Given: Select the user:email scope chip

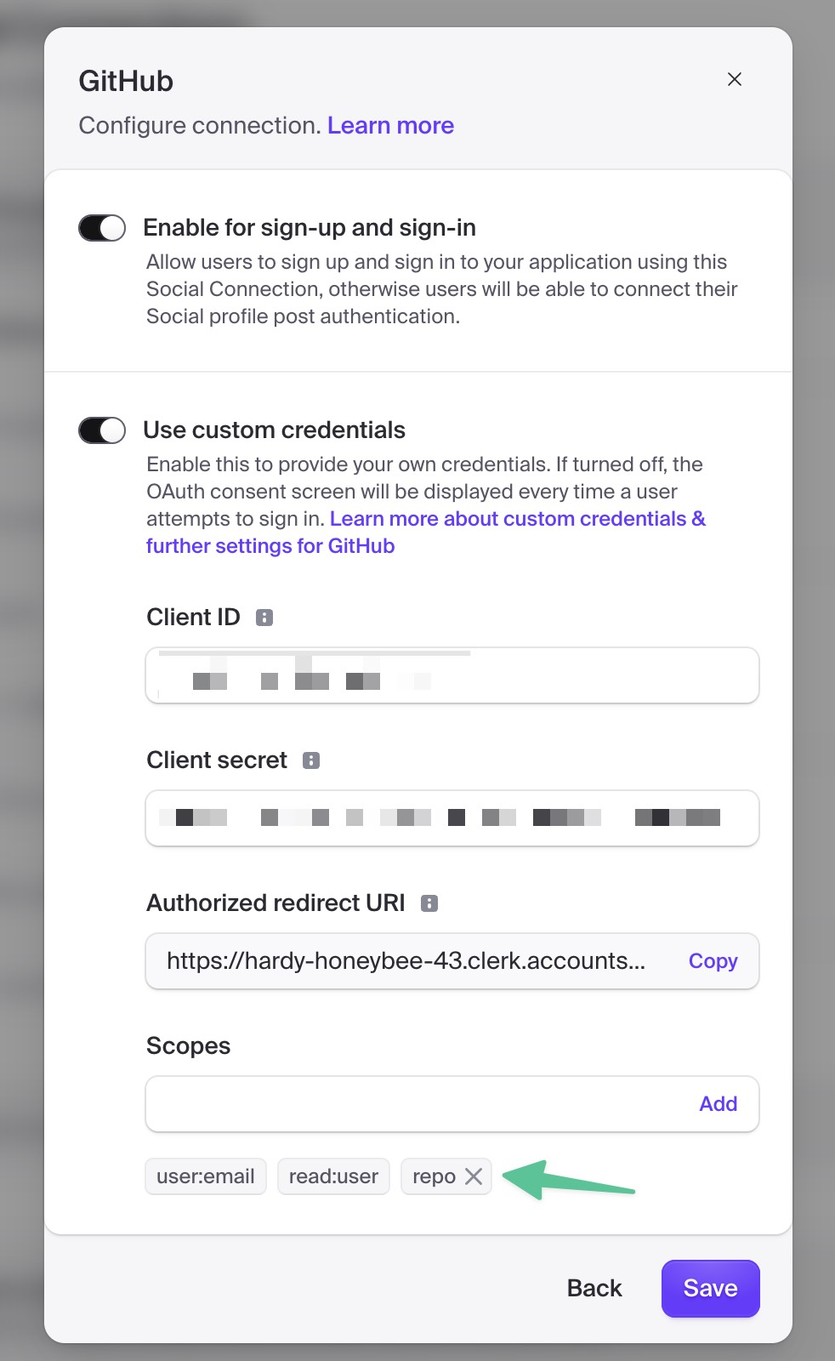Looking at the screenshot, I should point(206,1176).
